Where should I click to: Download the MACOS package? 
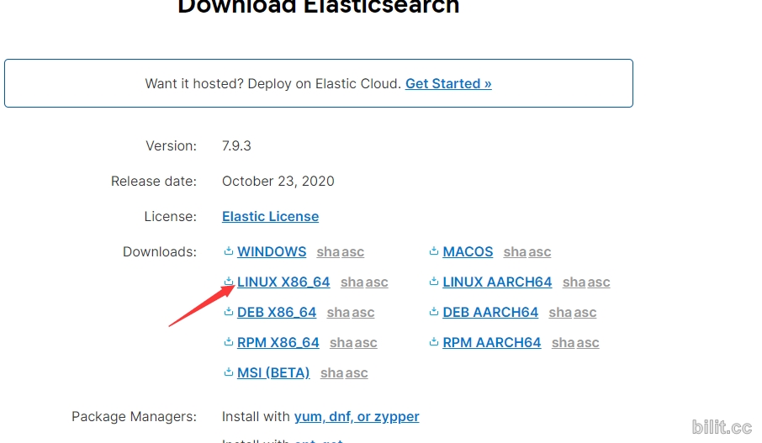click(468, 251)
